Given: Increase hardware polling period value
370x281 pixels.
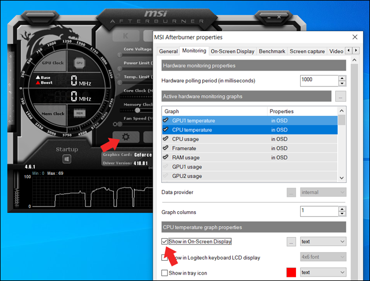Looking at the screenshot, I should coord(342,78).
